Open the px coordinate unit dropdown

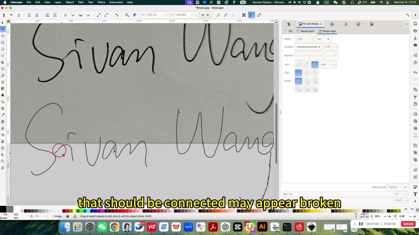[x=205, y=15]
